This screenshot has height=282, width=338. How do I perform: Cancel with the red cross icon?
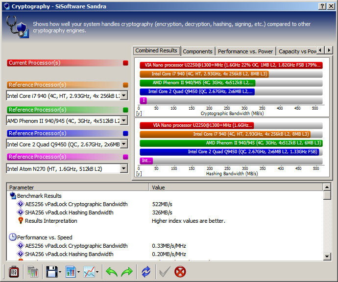point(180,271)
